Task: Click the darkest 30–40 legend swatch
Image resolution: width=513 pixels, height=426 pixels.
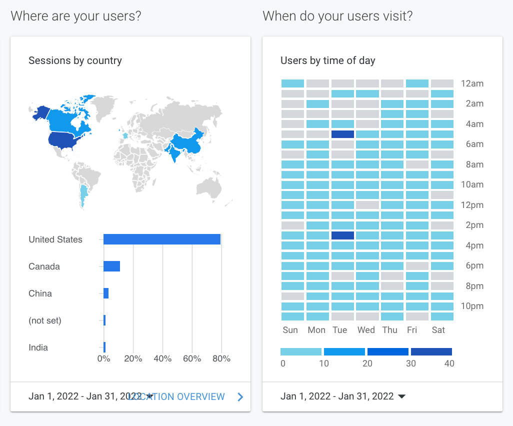Action: coord(431,351)
